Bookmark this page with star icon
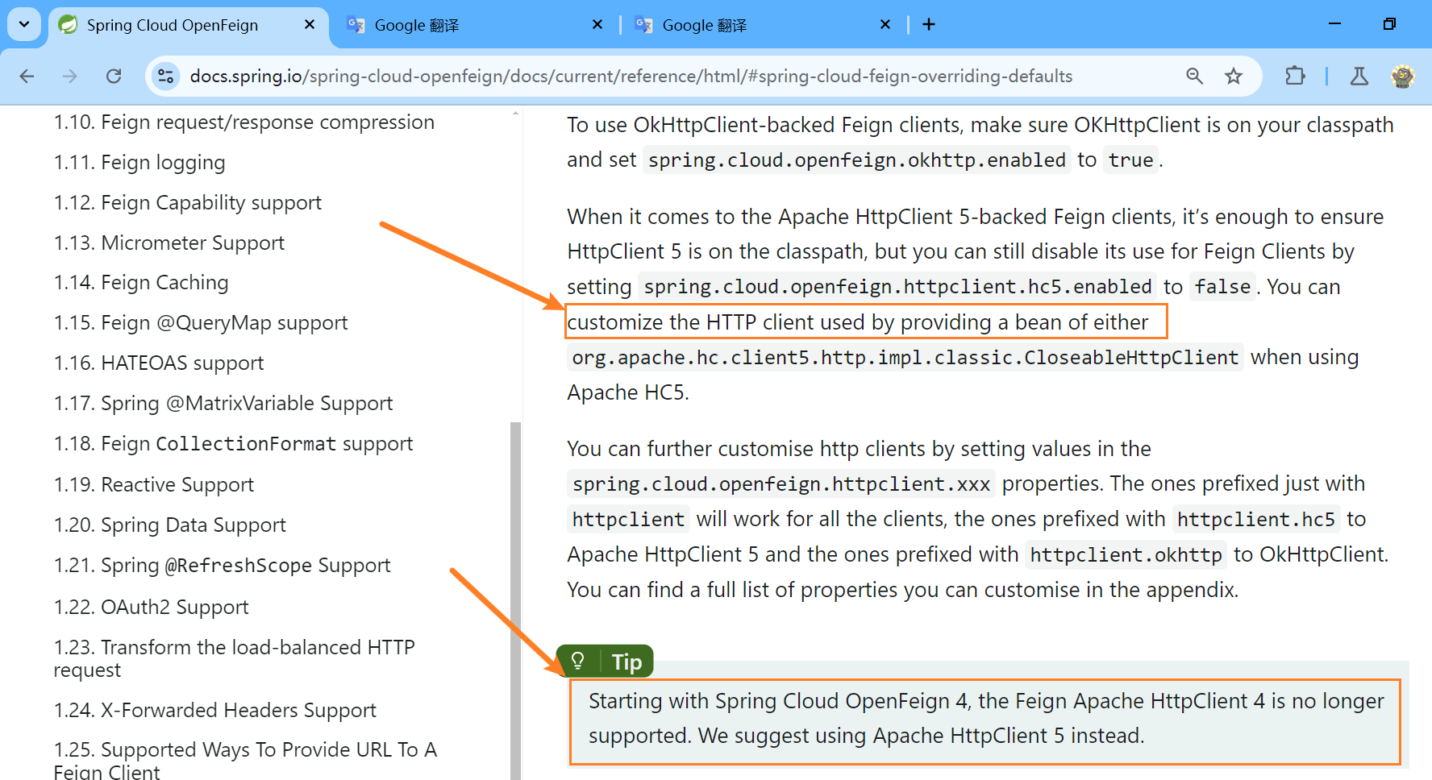1432x780 pixels. (x=1234, y=77)
